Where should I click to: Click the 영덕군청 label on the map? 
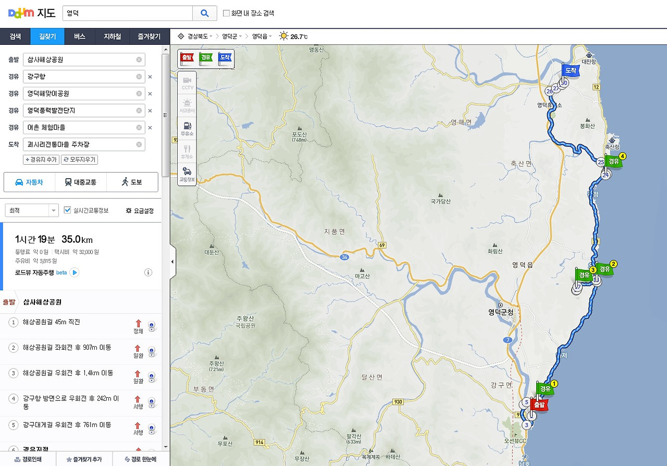(501, 312)
